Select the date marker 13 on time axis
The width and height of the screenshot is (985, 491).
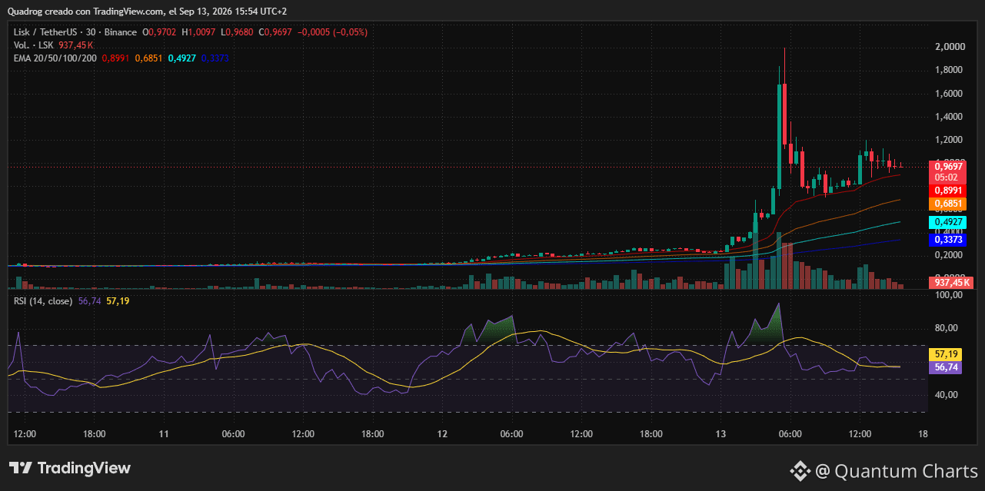pos(721,434)
